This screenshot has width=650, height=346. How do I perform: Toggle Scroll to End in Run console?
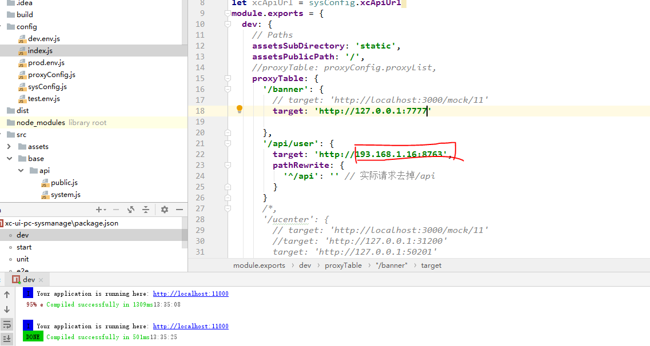pos(7,339)
